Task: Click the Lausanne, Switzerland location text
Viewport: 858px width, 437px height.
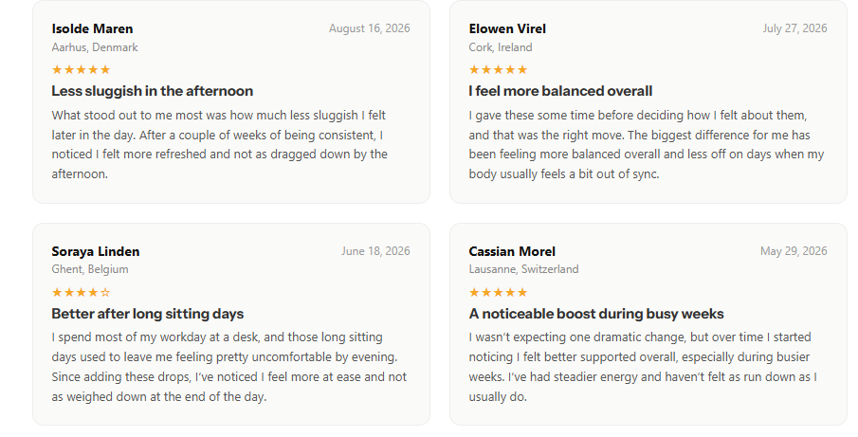Action: point(523,269)
